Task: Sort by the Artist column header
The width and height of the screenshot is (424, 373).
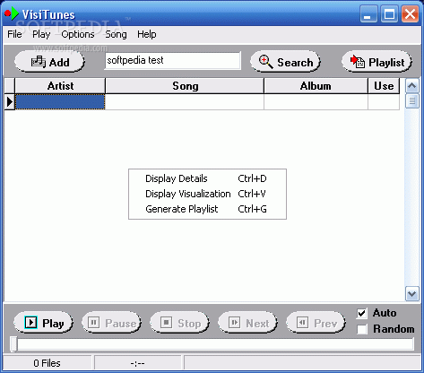Action: [x=60, y=86]
